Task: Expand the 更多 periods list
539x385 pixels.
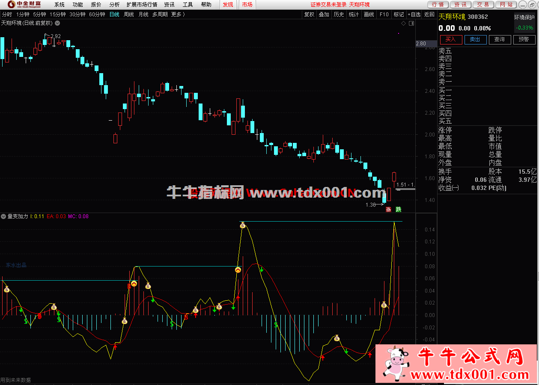Action: (x=178, y=14)
